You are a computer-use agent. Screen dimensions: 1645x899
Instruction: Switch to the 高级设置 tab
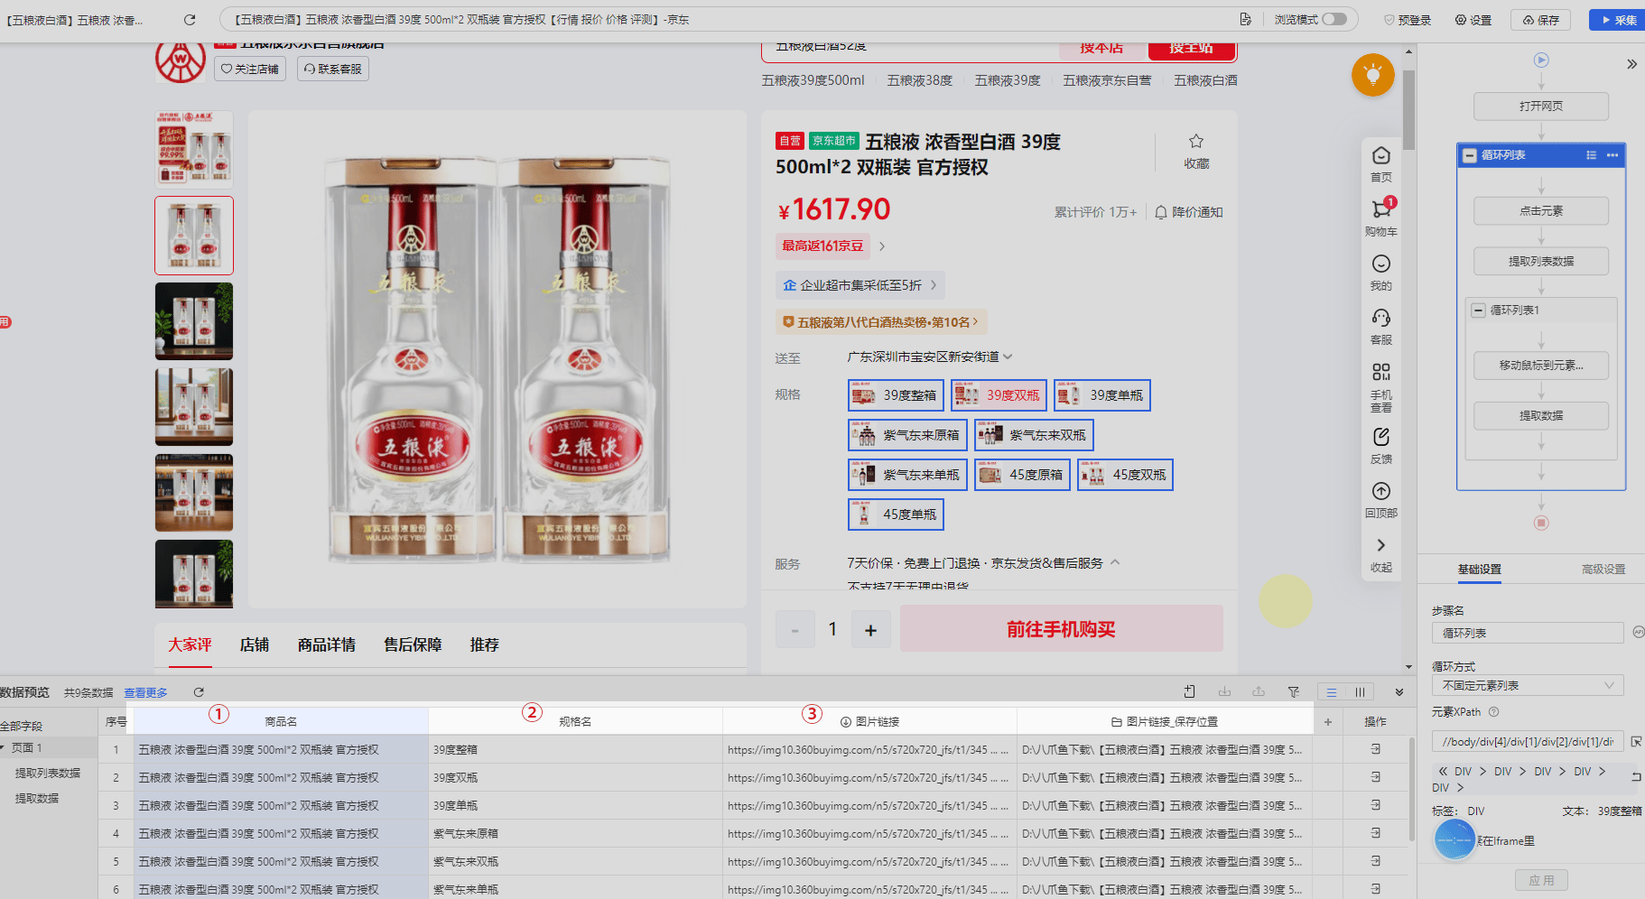tap(1603, 570)
